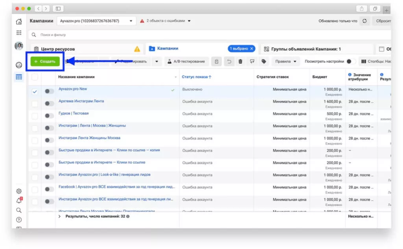Click the tag label icon in the toolbar
This screenshot has width=403, height=249.
(x=264, y=61)
